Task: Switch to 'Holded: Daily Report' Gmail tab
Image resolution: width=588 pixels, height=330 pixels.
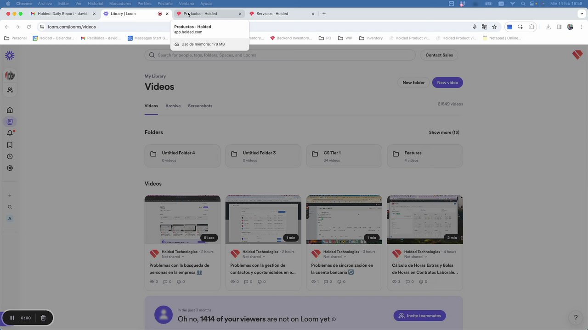Action: point(63,13)
